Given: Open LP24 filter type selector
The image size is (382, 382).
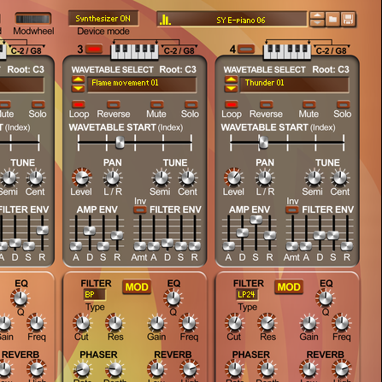Looking at the screenshot, I should tap(247, 295).
